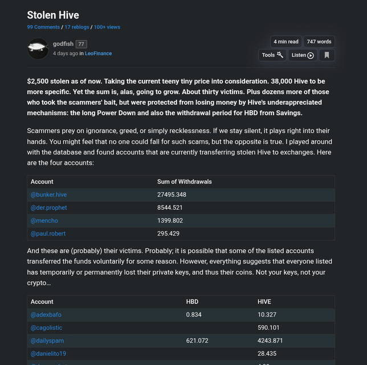Image resolution: width=367 pixels, height=365 pixels.
Task: Open @danielito19 account link
Action: (48, 354)
